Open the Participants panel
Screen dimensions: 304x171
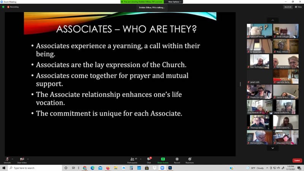tap(132, 159)
